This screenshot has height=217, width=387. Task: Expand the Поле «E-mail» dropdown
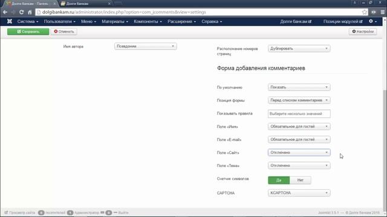(299, 139)
